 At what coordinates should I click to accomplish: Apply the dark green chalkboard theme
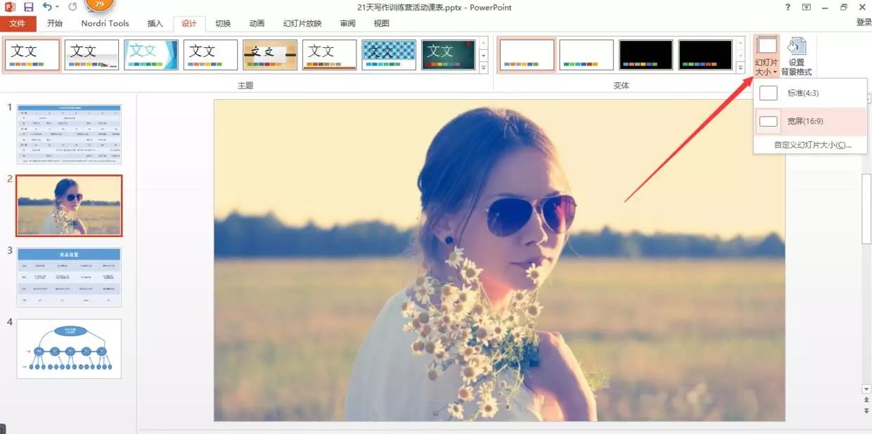pyautogui.click(x=449, y=55)
